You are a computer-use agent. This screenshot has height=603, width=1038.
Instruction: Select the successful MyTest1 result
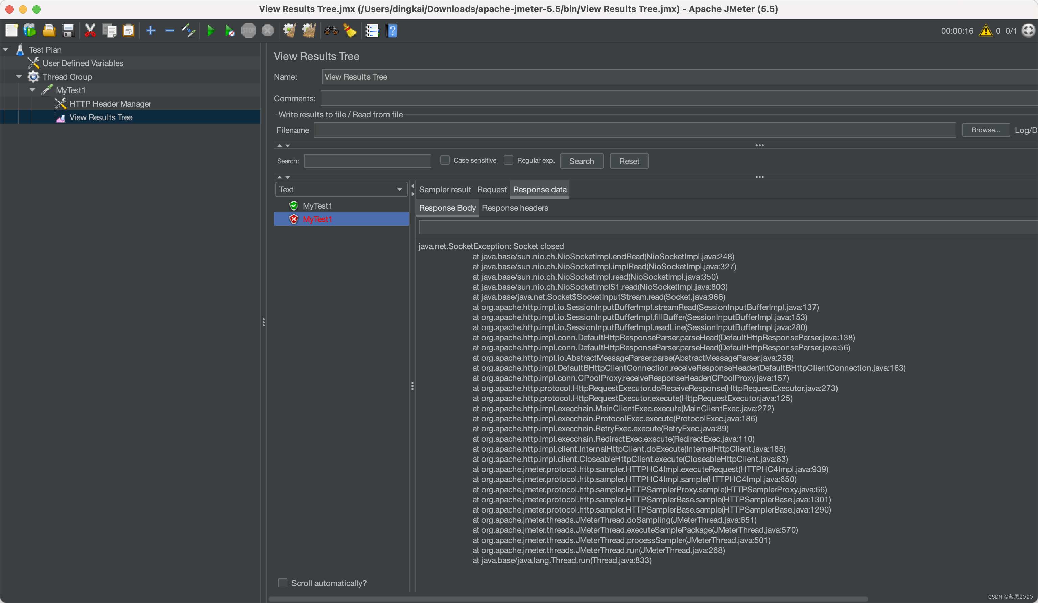317,205
